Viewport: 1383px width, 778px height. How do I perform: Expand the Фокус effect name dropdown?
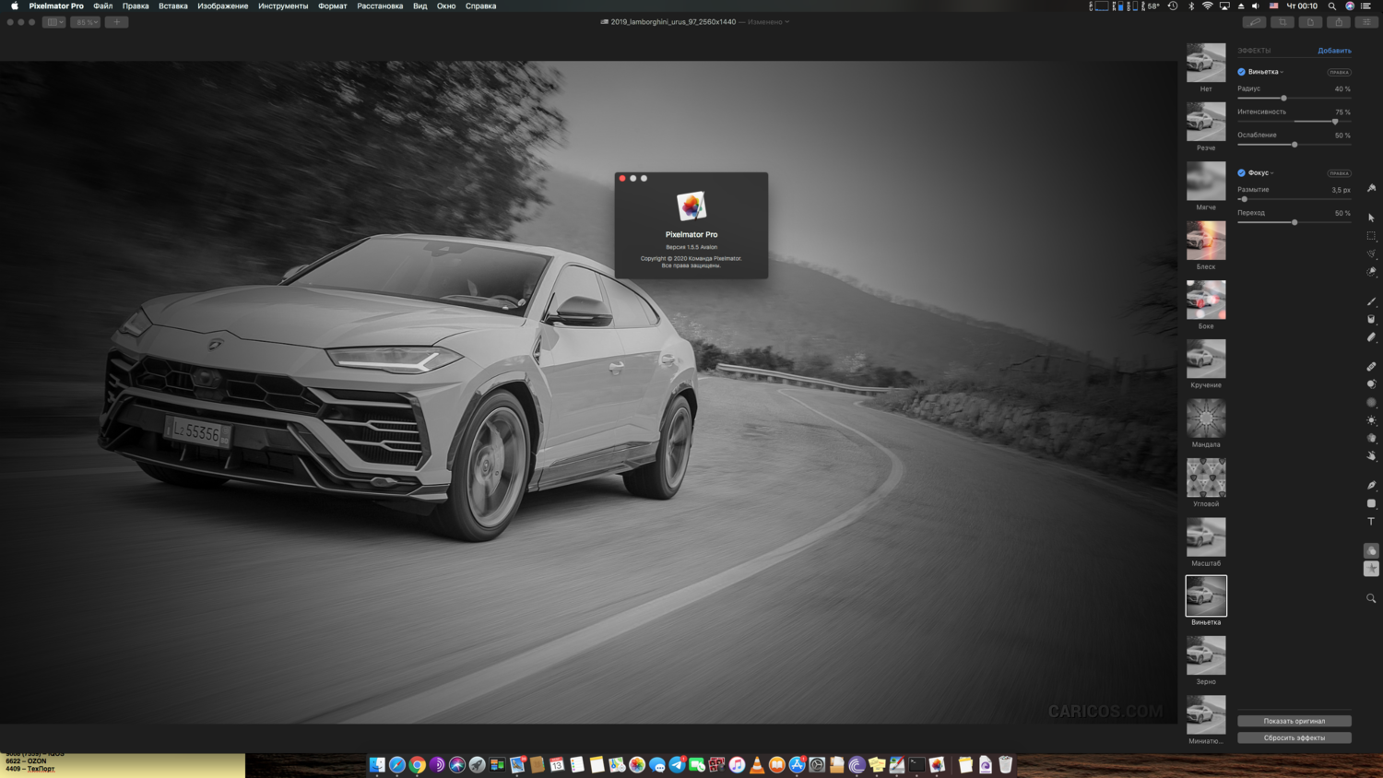click(1272, 173)
